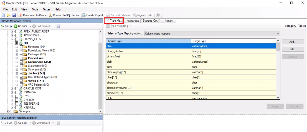
Task: Click Go Forward in SQL Server Metadata Explorer
Action: [x=41, y=123]
